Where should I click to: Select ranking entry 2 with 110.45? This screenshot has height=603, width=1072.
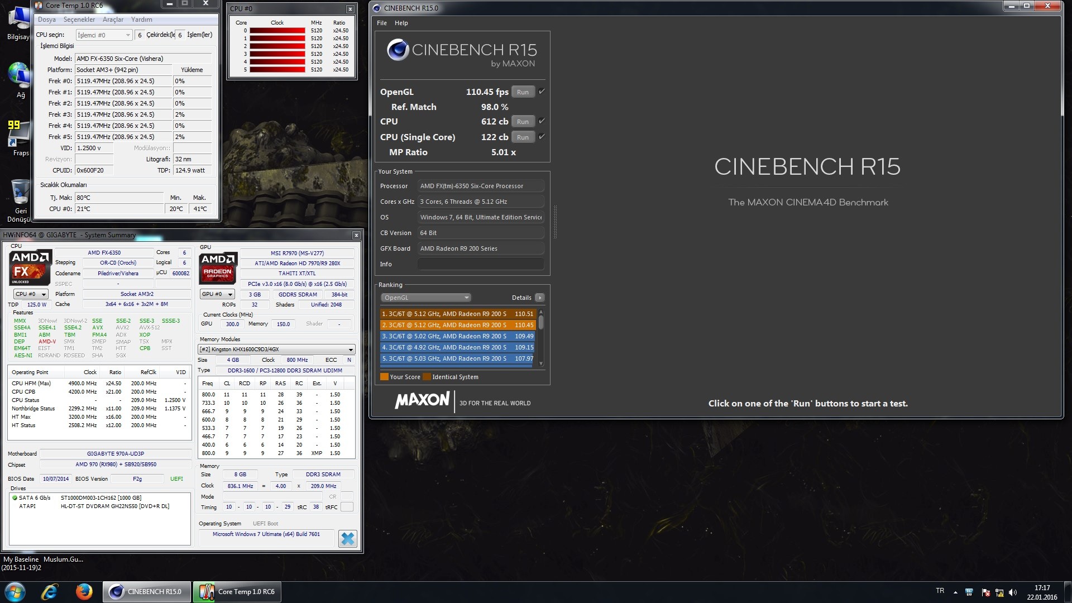point(458,325)
